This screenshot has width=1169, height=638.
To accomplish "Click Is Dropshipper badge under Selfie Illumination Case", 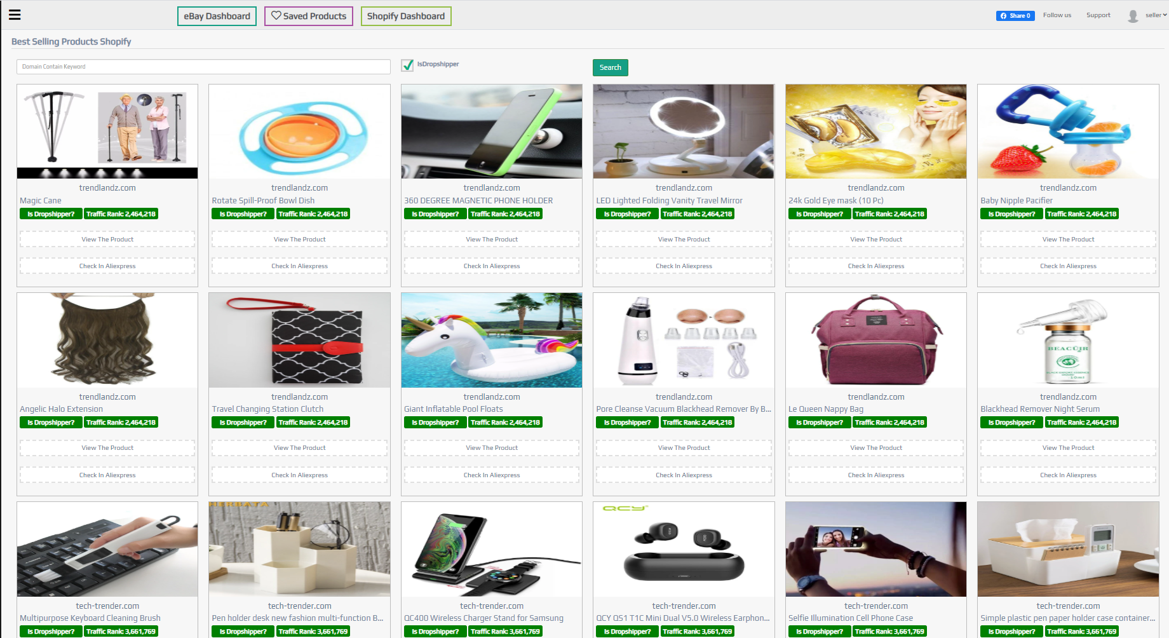I will click(820, 632).
